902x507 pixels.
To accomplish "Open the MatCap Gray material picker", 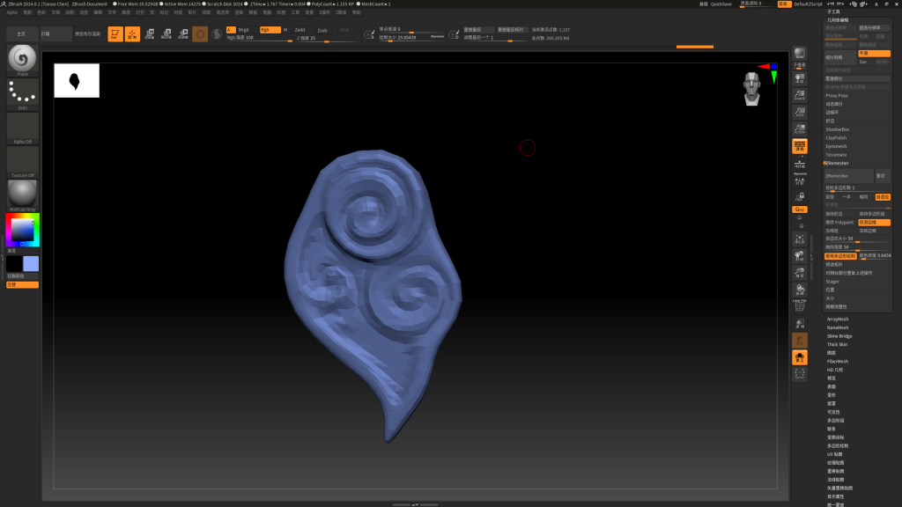I will click(x=23, y=195).
